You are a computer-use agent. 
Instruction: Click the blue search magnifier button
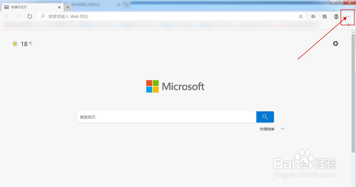pos(265,117)
